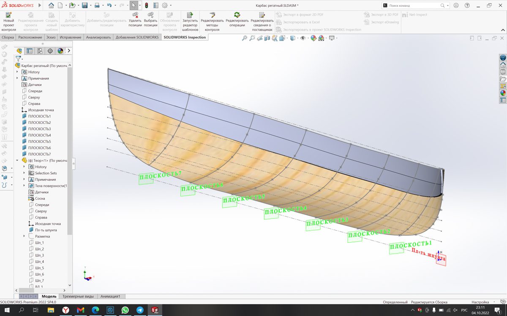The image size is (507, 316).
Task: Click the Zoom to Fit magnifier icon
Action: pos(244,38)
